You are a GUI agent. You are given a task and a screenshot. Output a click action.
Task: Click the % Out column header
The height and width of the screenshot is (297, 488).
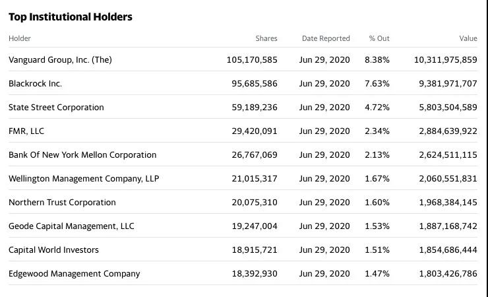(379, 38)
